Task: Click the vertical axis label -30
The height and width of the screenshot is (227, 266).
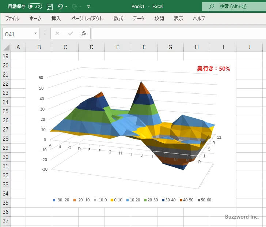Action: (45, 169)
